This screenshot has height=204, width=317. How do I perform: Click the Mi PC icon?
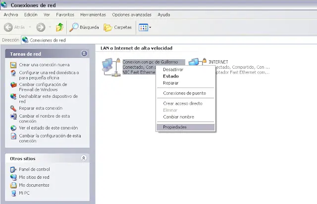13,193
